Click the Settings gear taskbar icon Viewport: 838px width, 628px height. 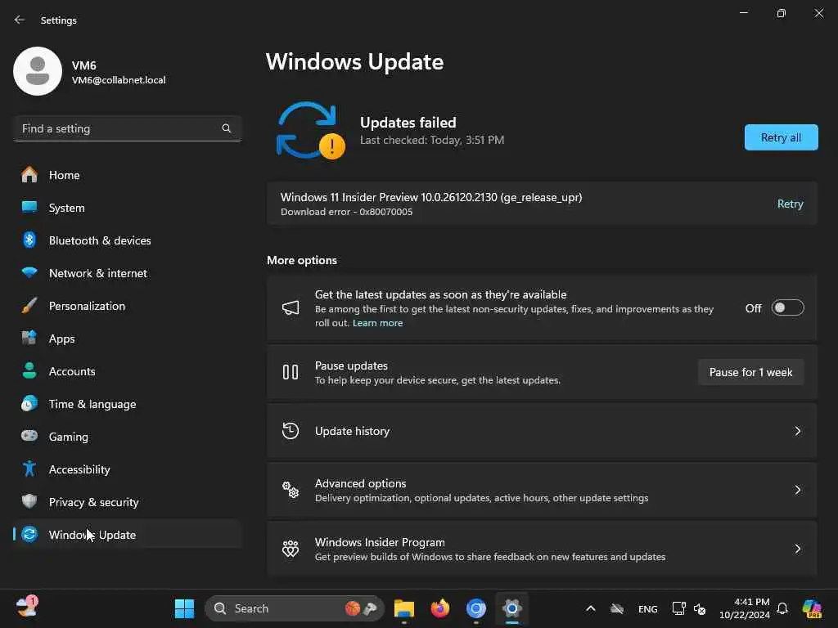coord(511,608)
